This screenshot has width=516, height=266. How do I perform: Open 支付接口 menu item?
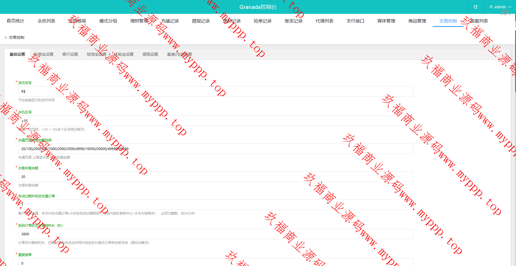(x=355, y=21)
